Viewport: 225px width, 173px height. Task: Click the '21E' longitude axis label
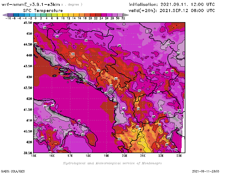click(143, 156)
